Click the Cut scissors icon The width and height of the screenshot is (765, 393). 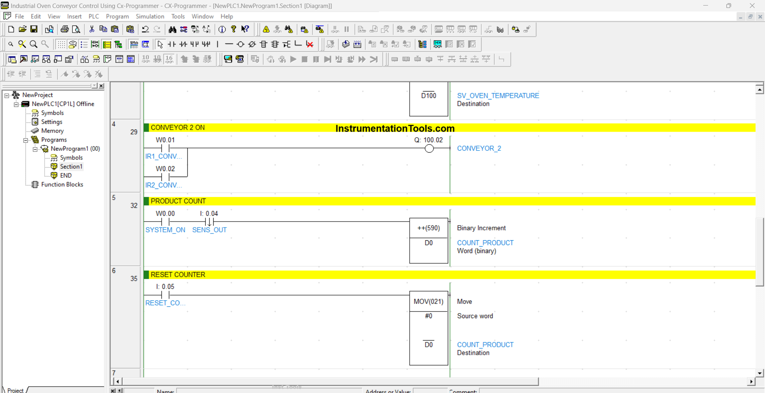click(92, 29)
